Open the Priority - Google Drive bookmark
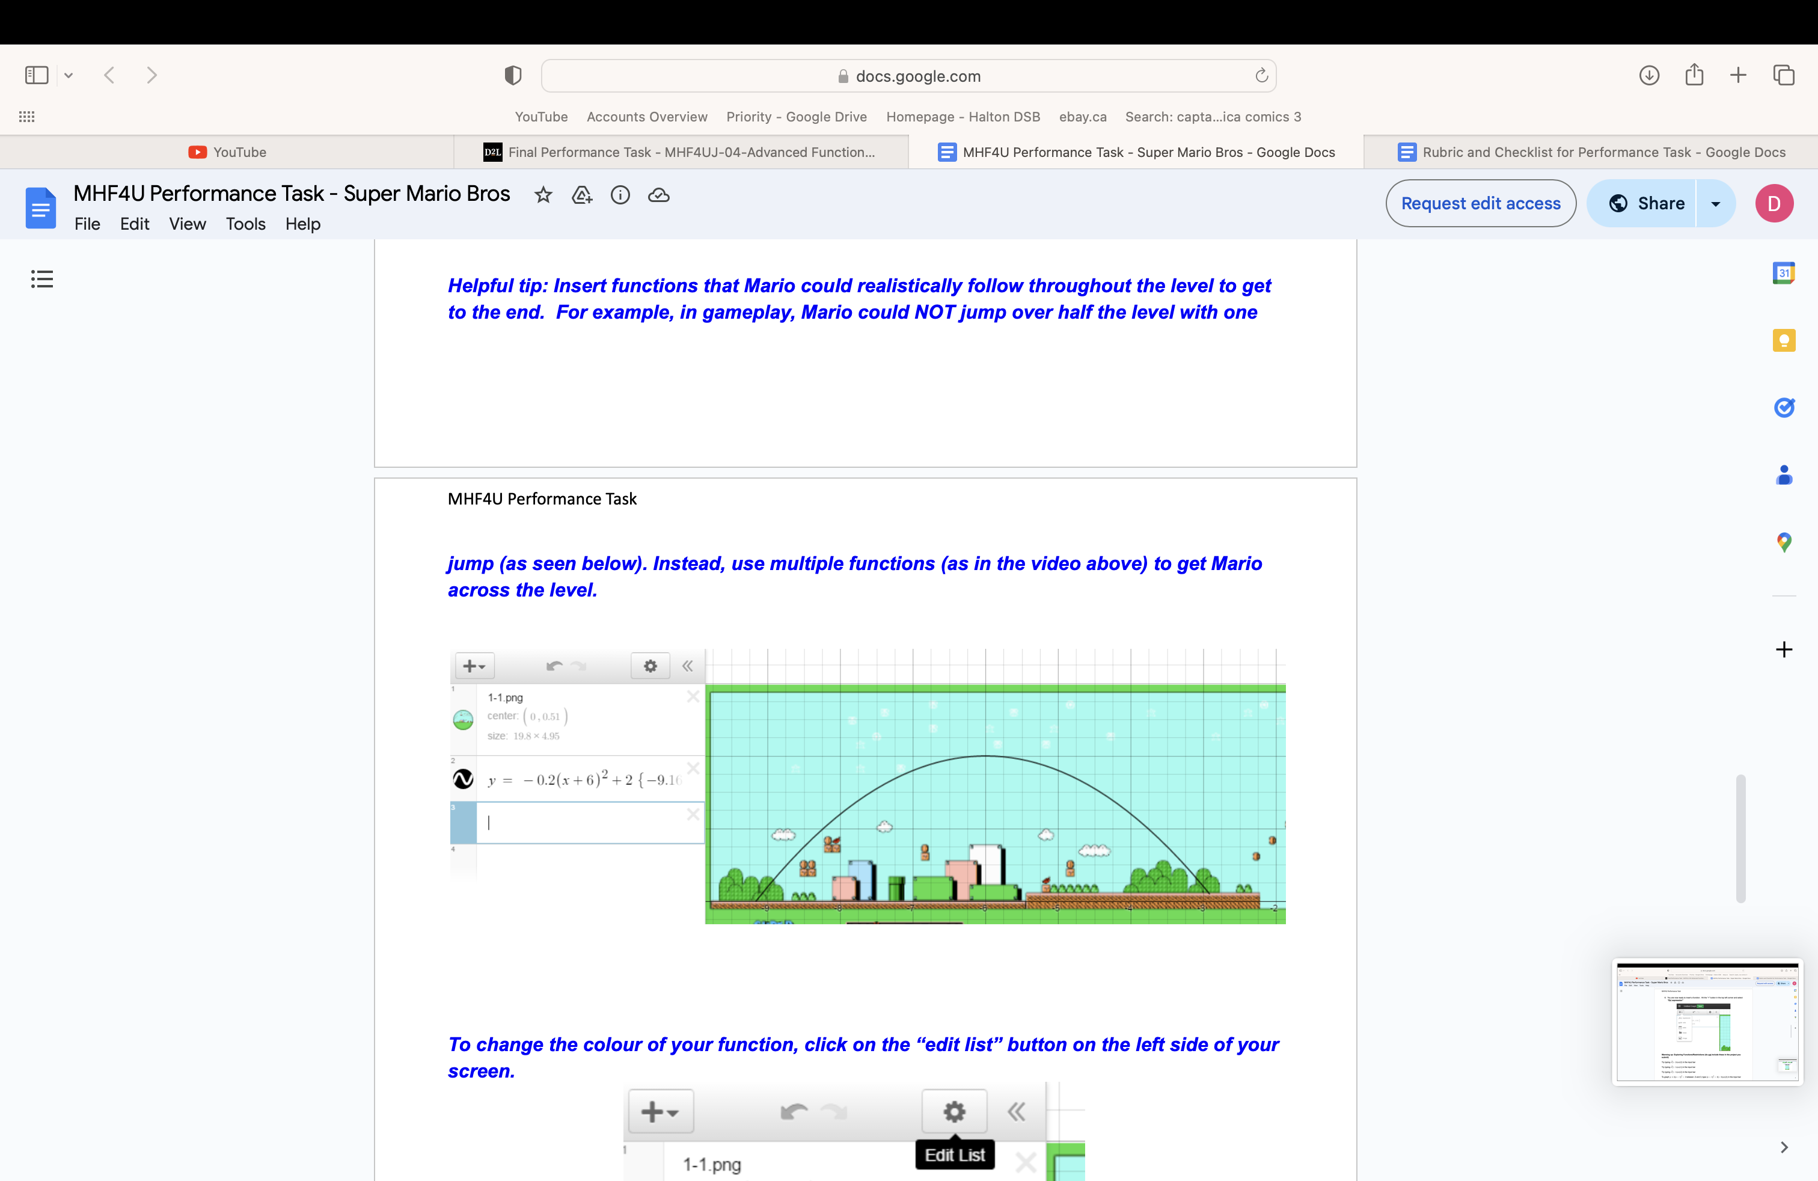 [796, 117]
